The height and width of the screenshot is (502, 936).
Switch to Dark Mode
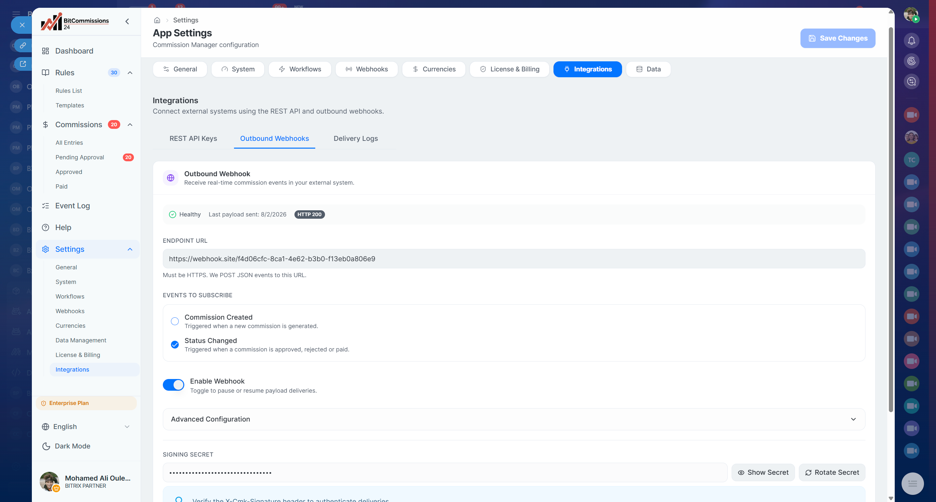[x=66, y=446]
